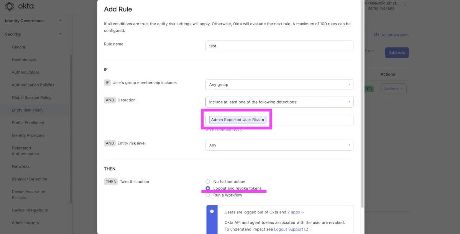
Task: Open the Documentation book icon
Action: (376, 35)
